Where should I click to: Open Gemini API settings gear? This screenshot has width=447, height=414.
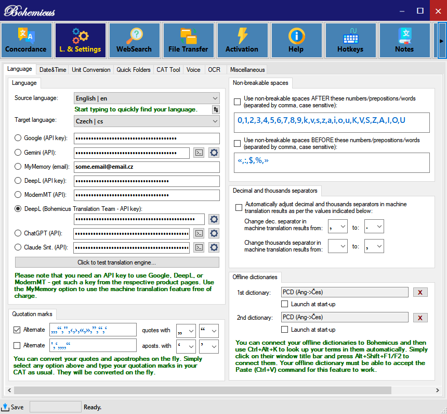214,153
